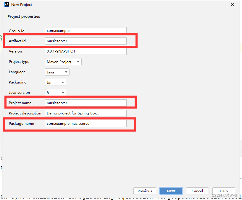This screenshot has height=200, width=242.
Task: Click the Group Id input field
Action: pyautogui.click(x=86, y=30)
